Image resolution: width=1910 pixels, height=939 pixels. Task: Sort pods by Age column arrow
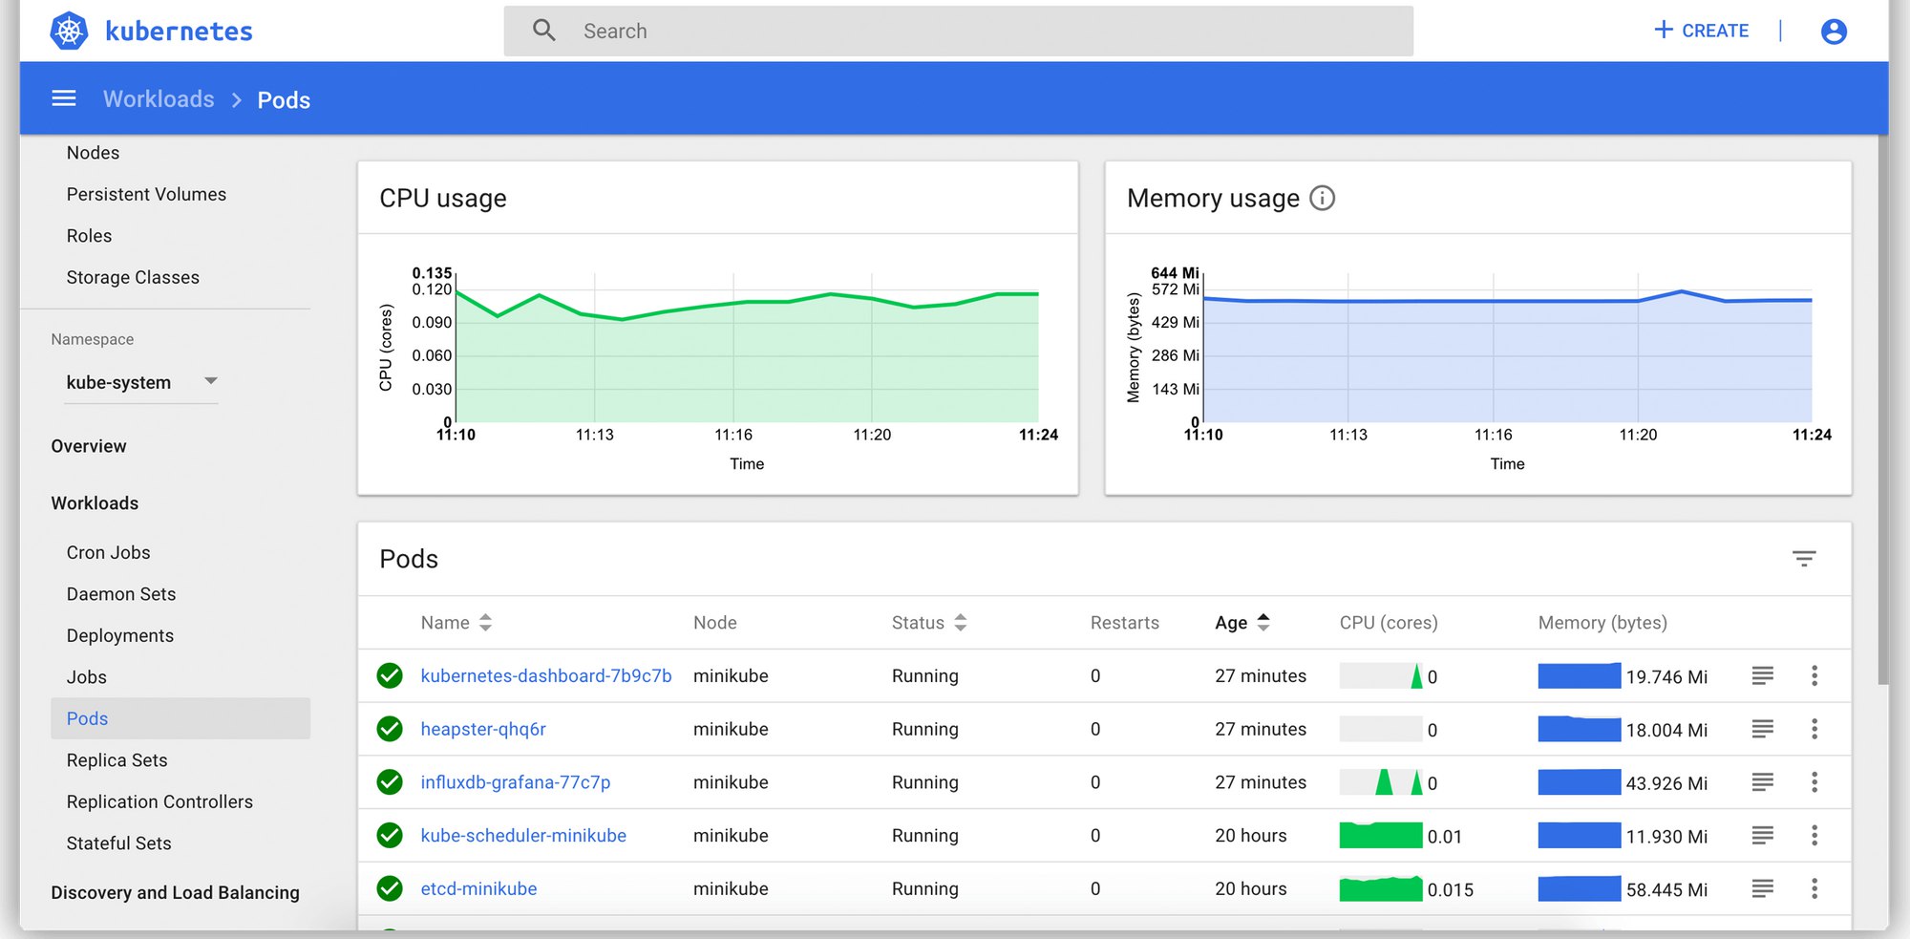(1263, 623)
